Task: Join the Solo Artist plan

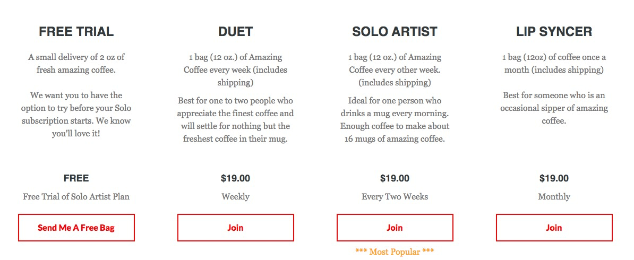Action: [x=395, y=228]
